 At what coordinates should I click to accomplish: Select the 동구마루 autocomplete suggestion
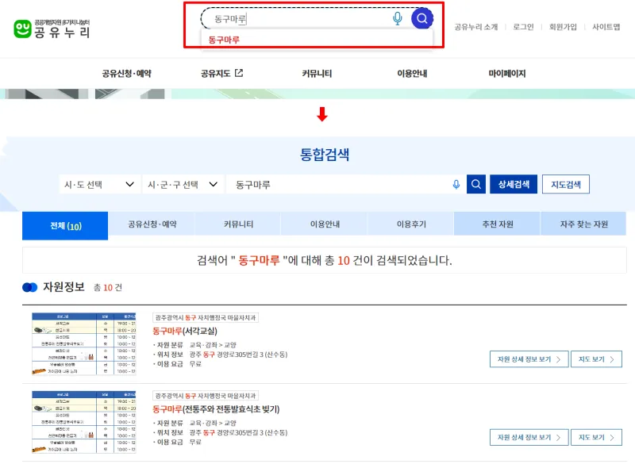pyautogui.click(x=224, y=39)
